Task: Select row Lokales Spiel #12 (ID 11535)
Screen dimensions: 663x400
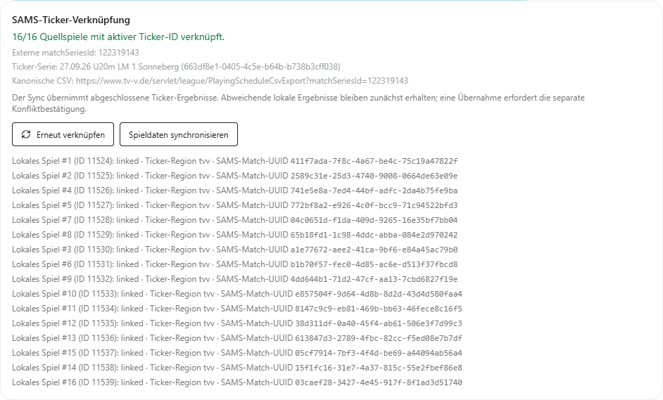Action: 236,323
